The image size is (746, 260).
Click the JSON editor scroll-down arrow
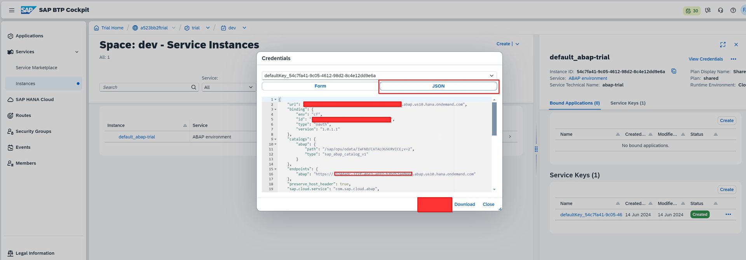[494, 189]
